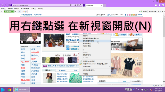Expand the Google 搜尋 button dropdown arrow
Image resolution: width=165 pixels, height=92 pixels.
(147, 11)
